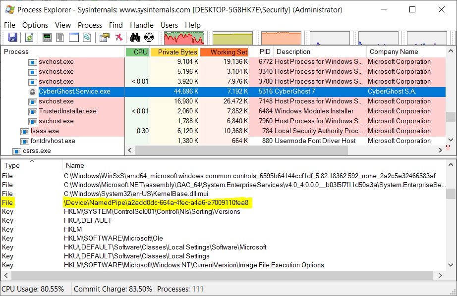Sort by the Description column header

(320, 52)
